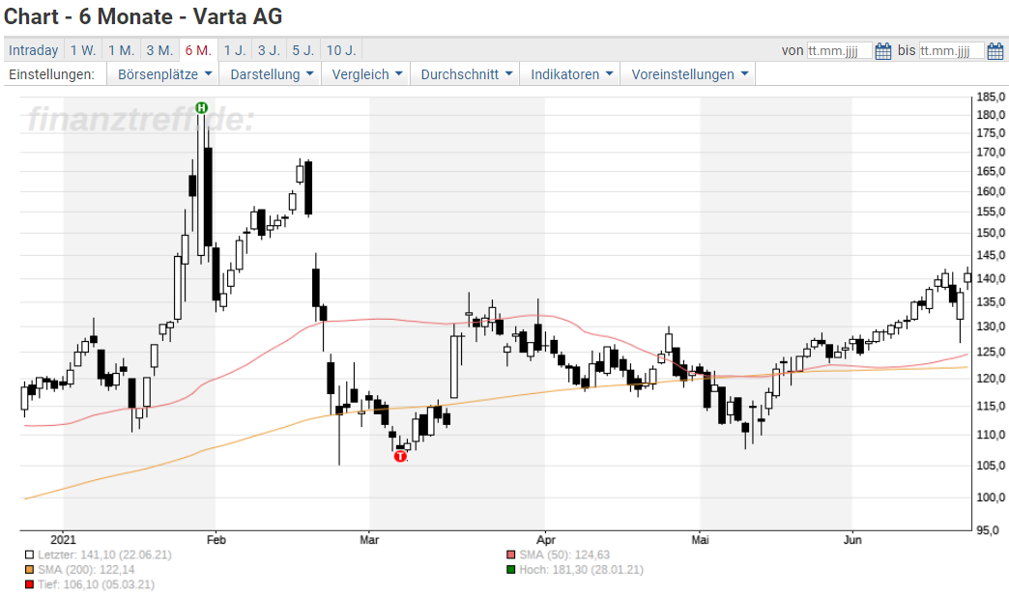The height and width of the screenshot is (596, 1009).
Task: Focus the 'von' start date field
Action: (840, 51)
